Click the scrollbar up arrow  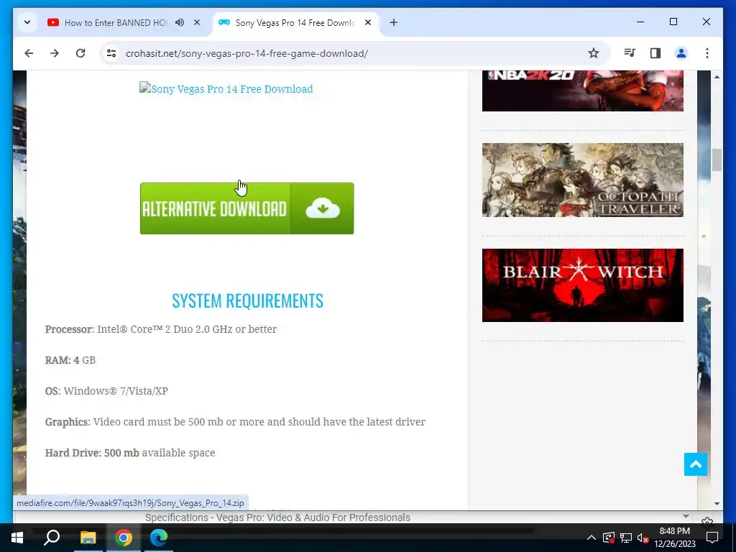(x=717, y=76)
